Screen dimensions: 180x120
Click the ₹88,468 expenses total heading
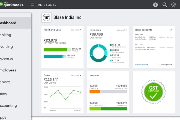[x=96, y=34]
